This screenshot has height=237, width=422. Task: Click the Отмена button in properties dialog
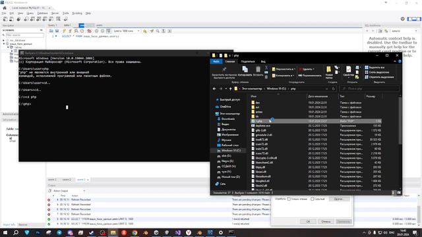coord(326,221)
